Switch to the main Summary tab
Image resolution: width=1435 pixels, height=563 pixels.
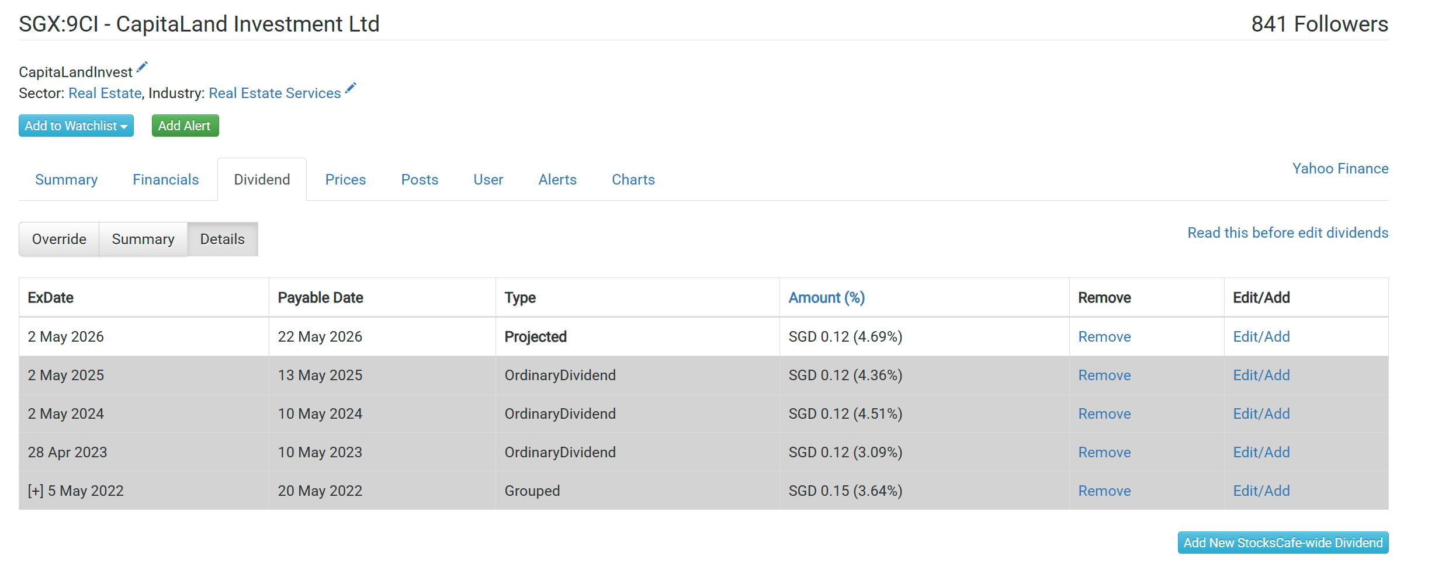pos(67,179)
